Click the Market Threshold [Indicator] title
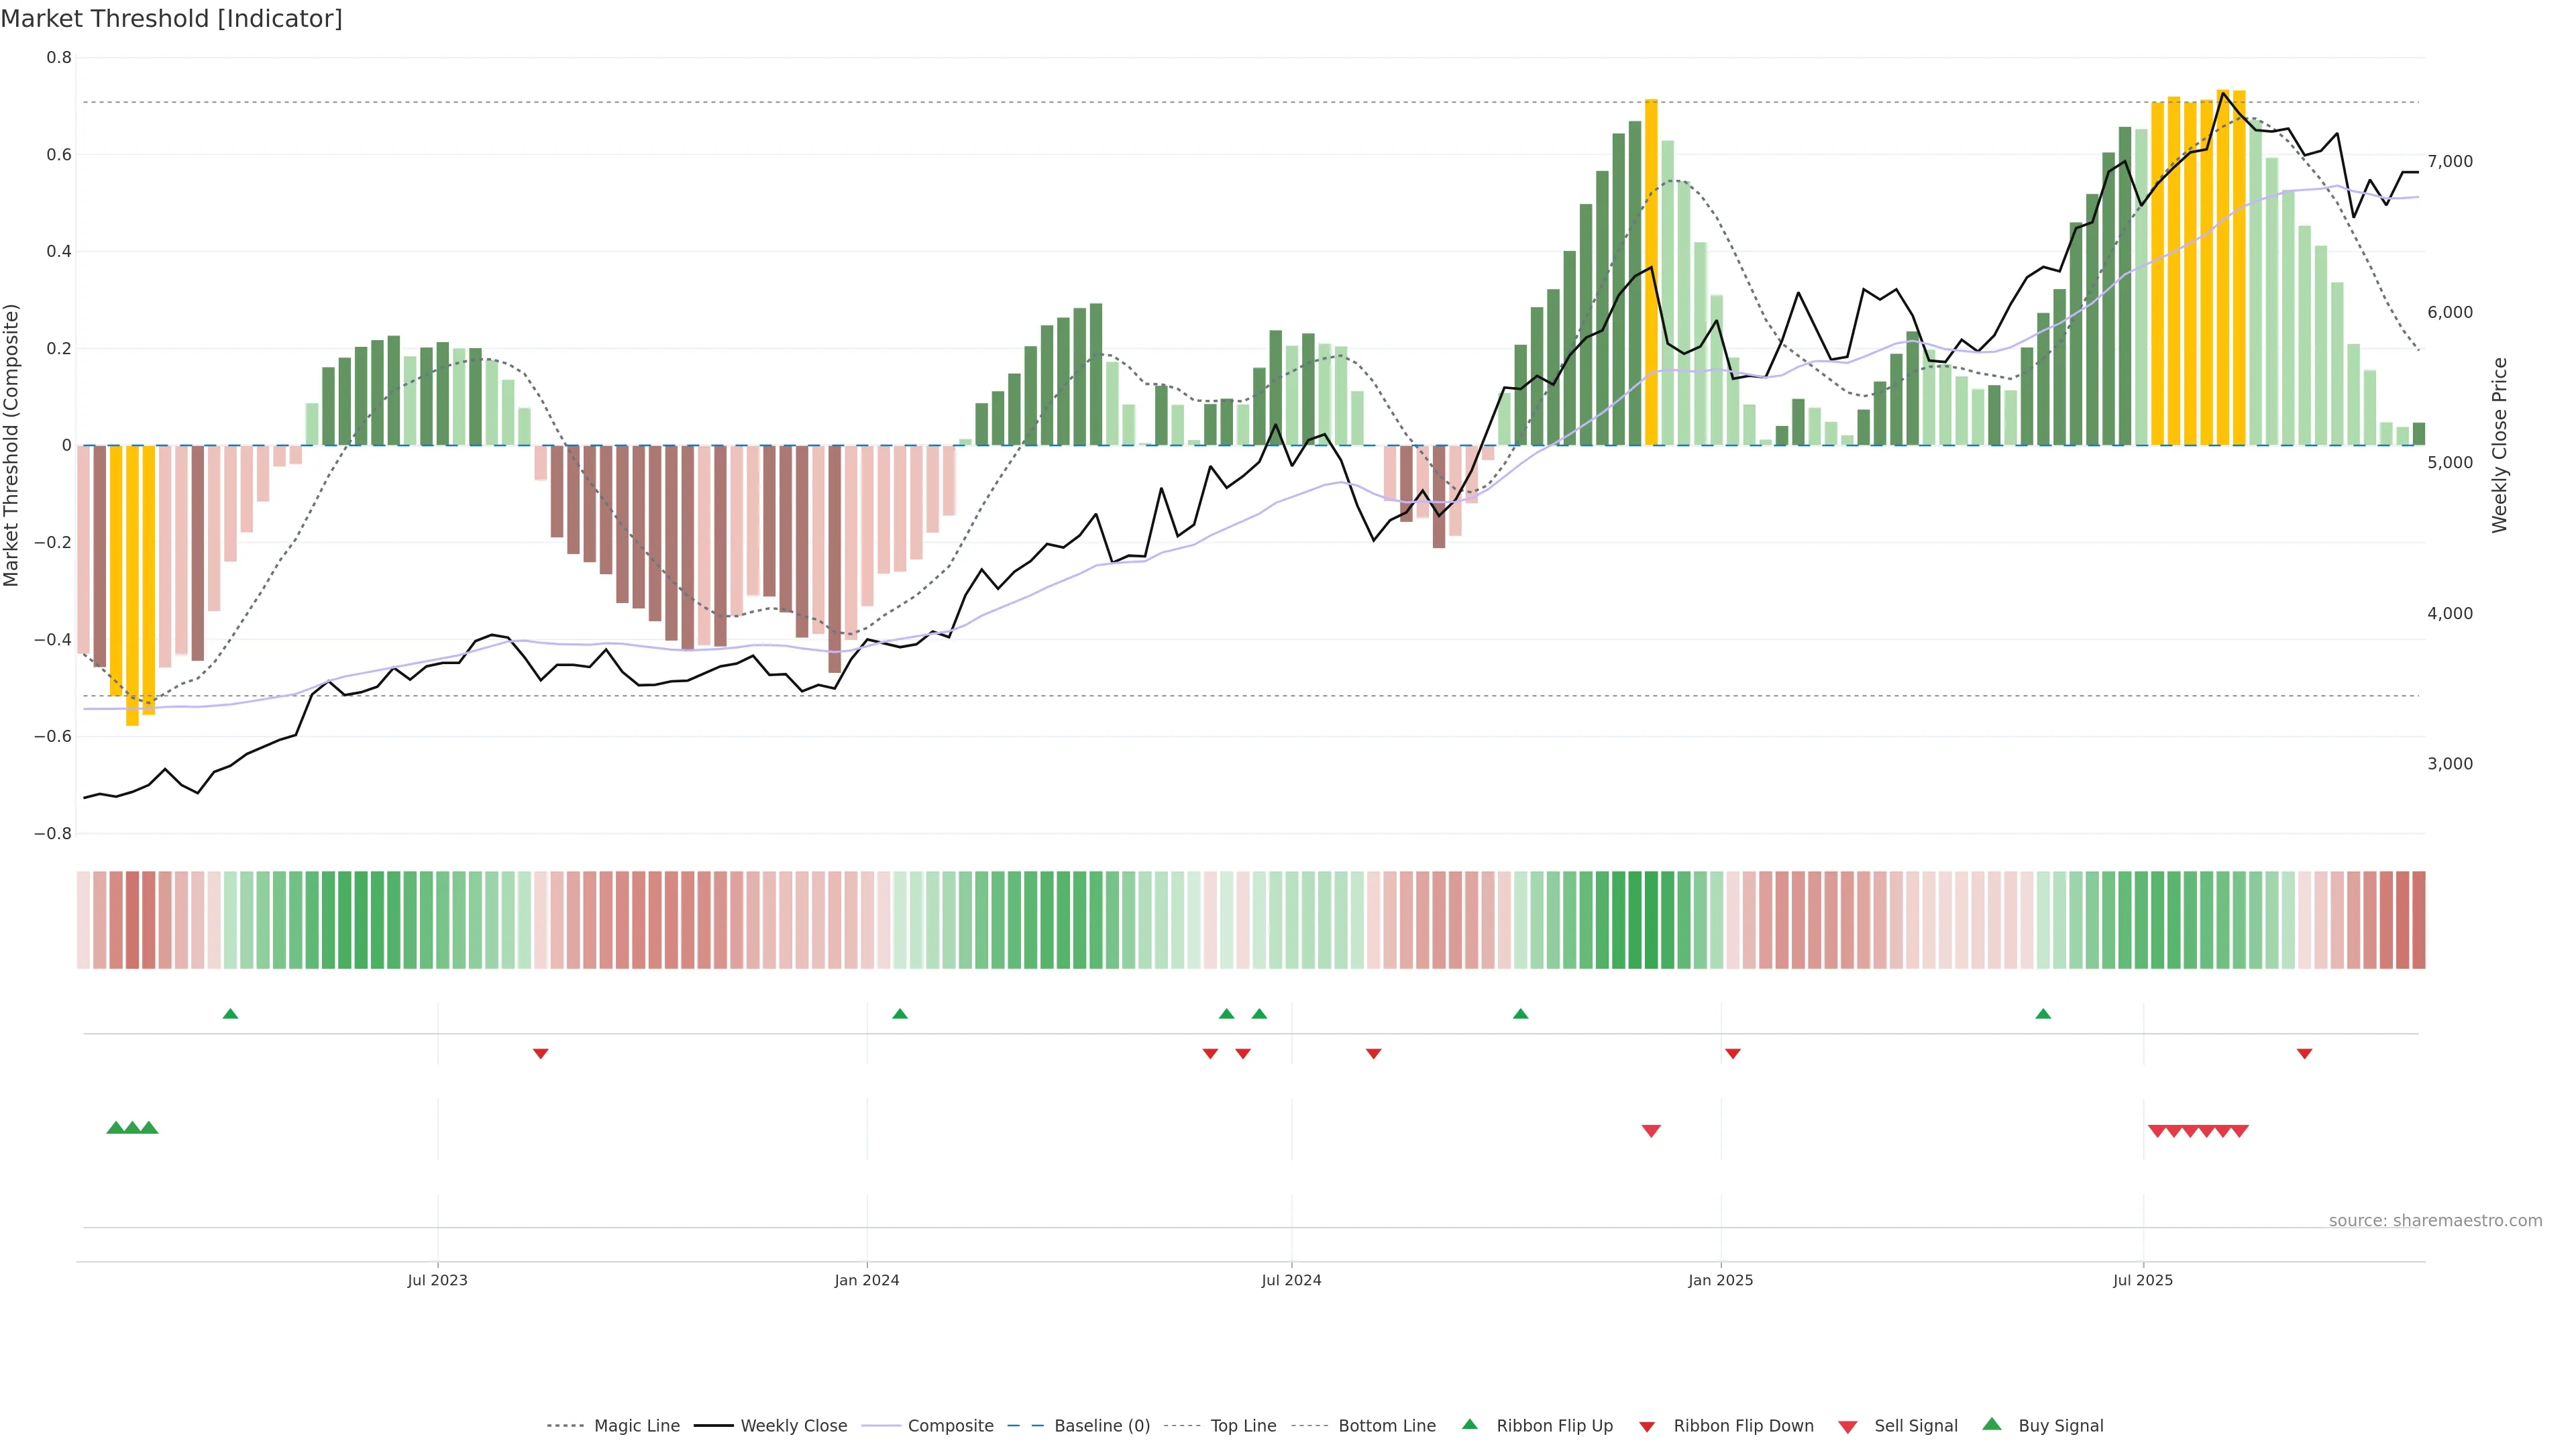The height and width of the screenshot is (1449, 2576). pos(171,19)
